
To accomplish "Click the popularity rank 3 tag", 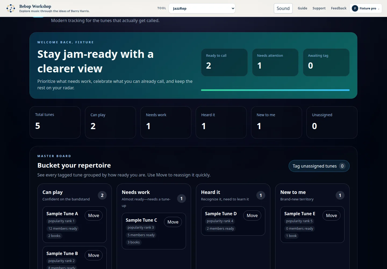I will click(x=141, y=228).
